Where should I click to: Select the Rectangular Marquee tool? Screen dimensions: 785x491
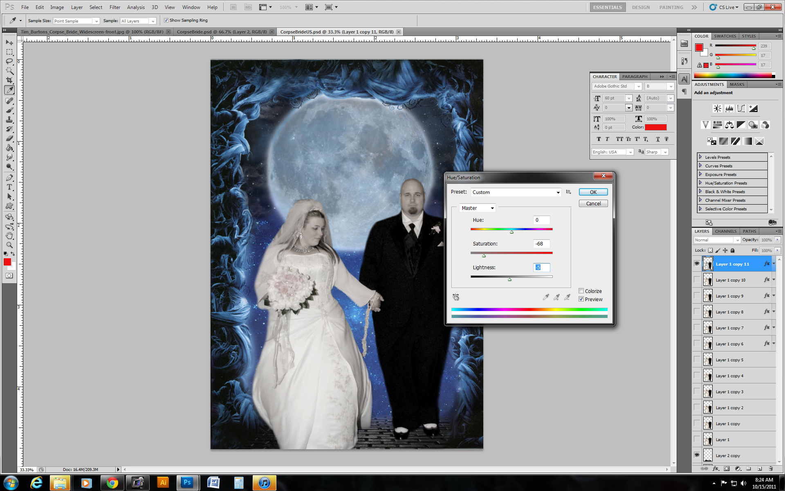[x=9, y=52]
